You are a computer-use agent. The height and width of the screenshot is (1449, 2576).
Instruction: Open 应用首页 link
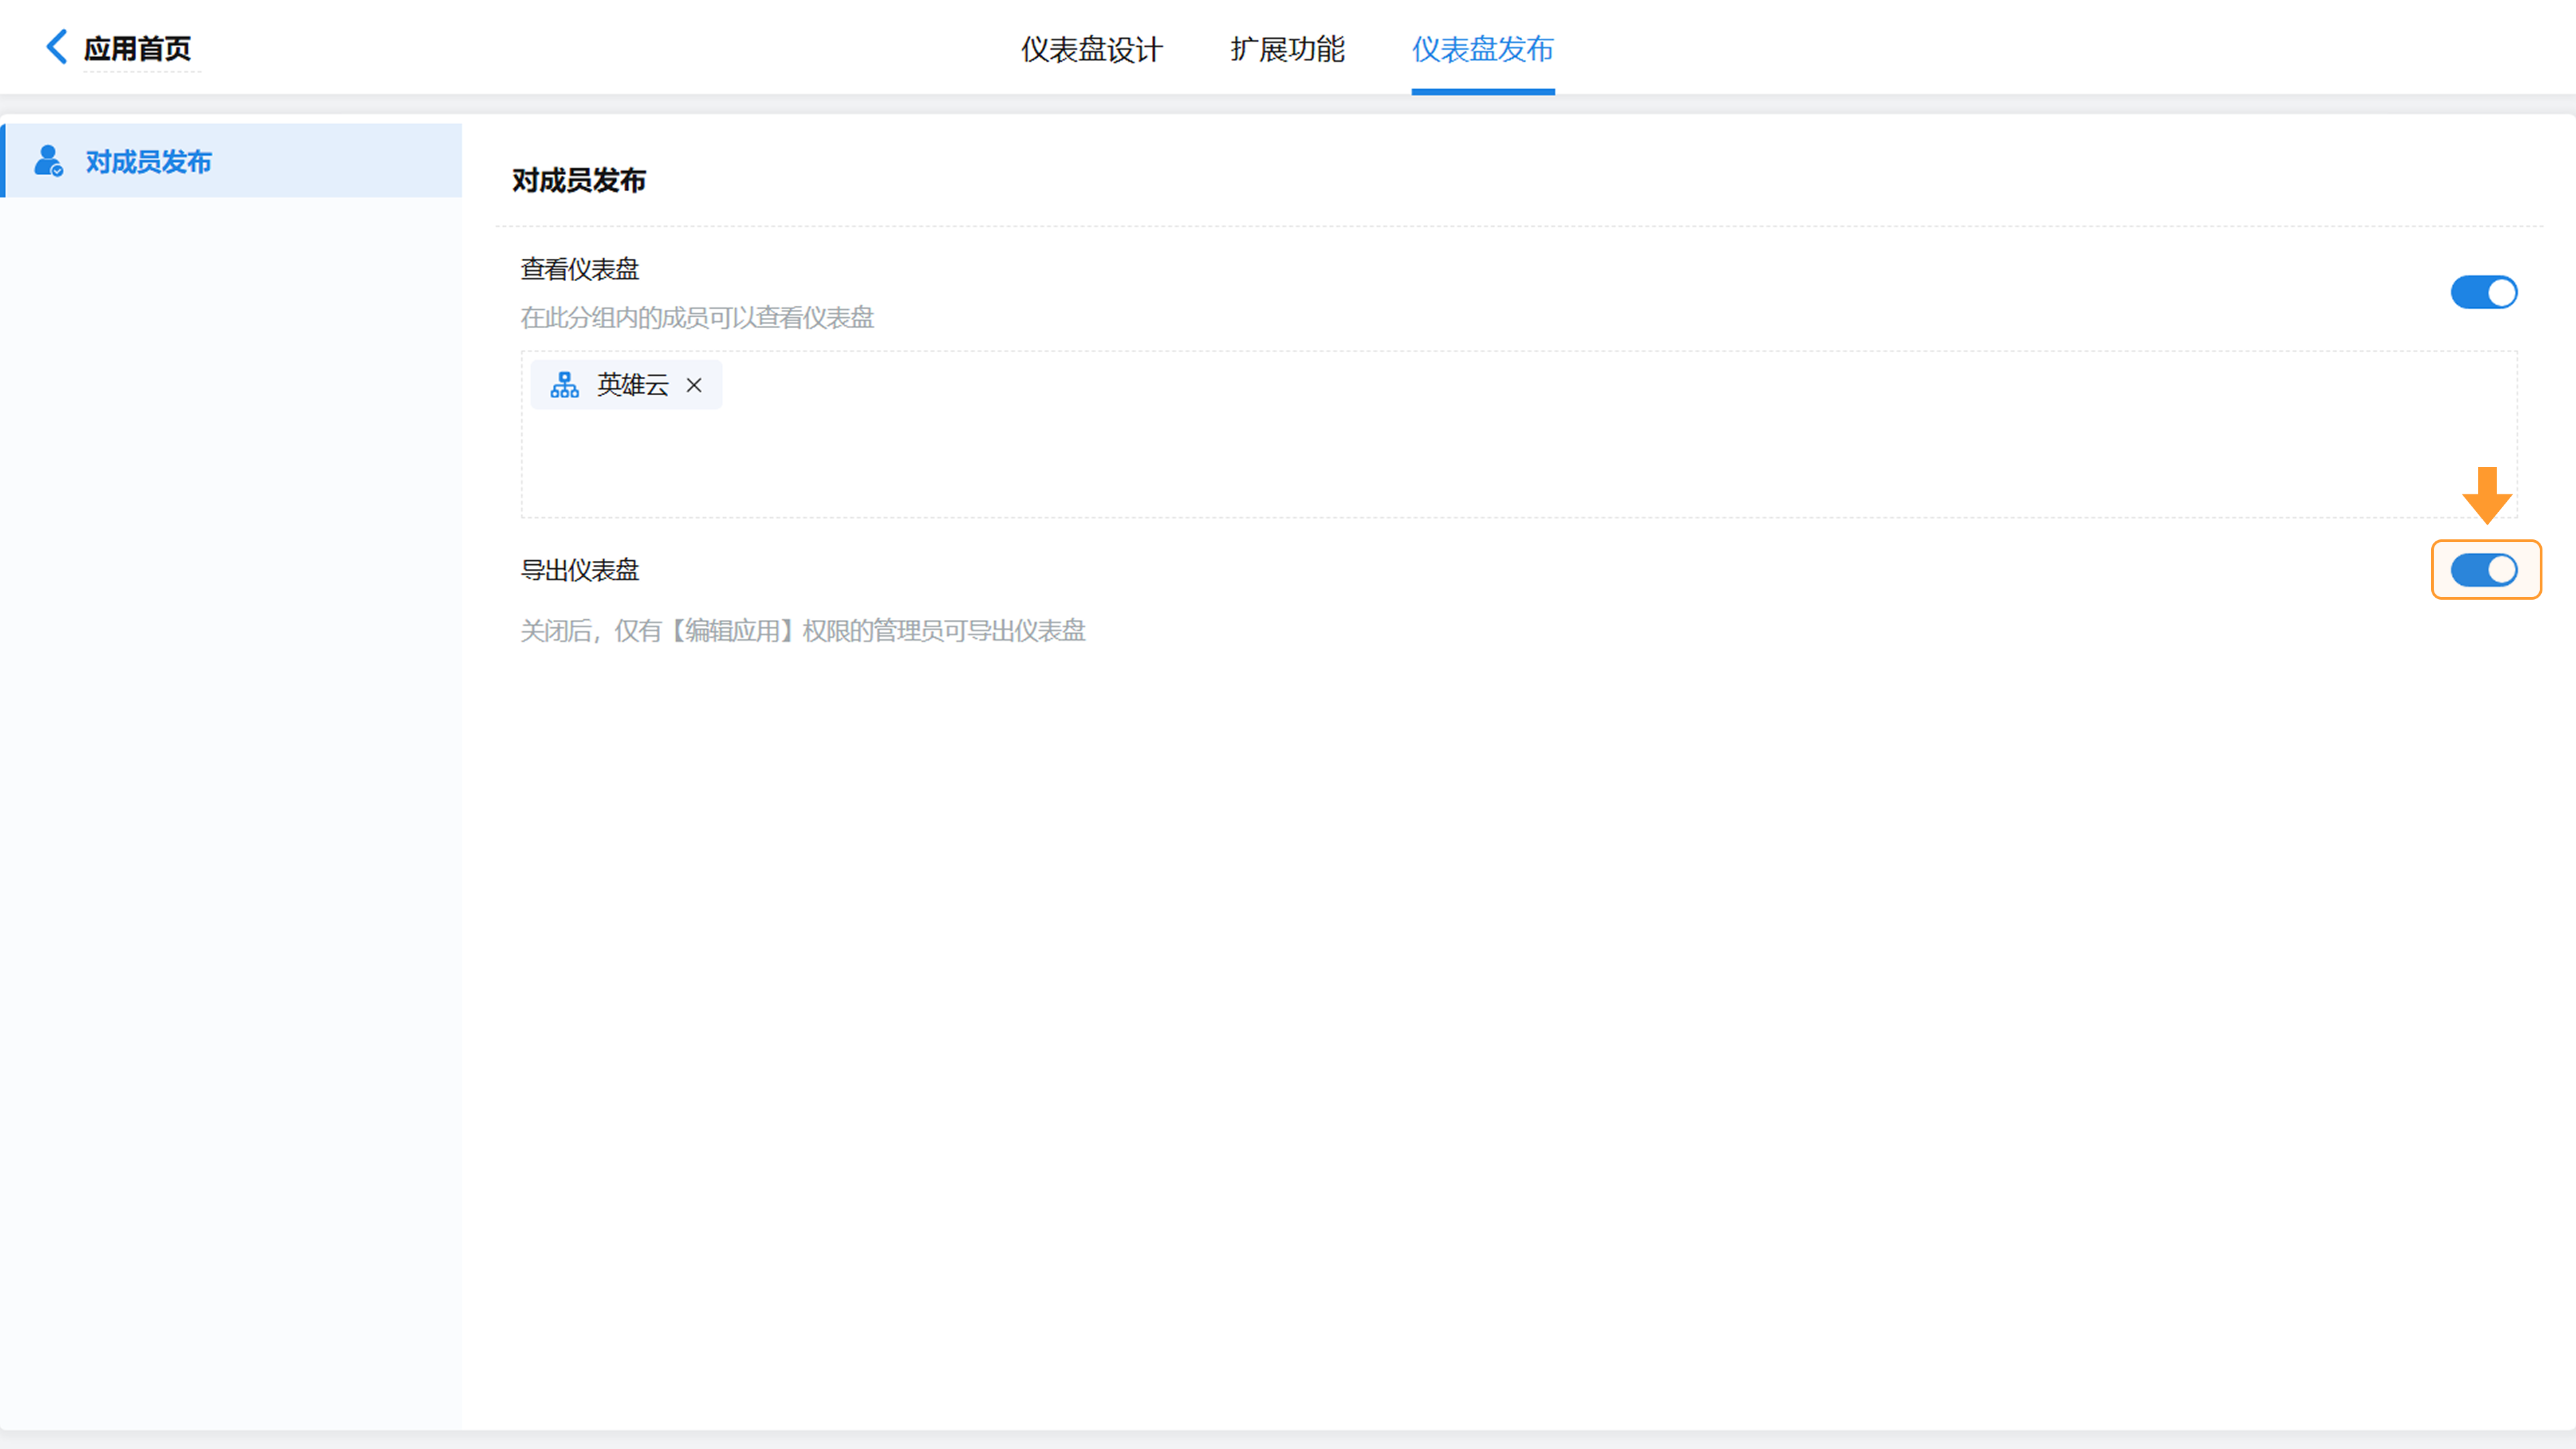pyautogui.click(x=137, y=48)
